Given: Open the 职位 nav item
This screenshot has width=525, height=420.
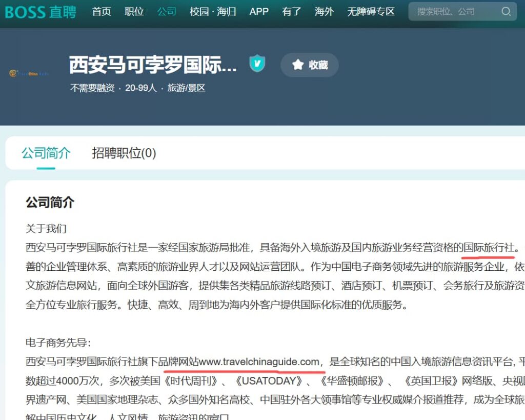Looking at the screenshot, I should [x=134, y=12].
